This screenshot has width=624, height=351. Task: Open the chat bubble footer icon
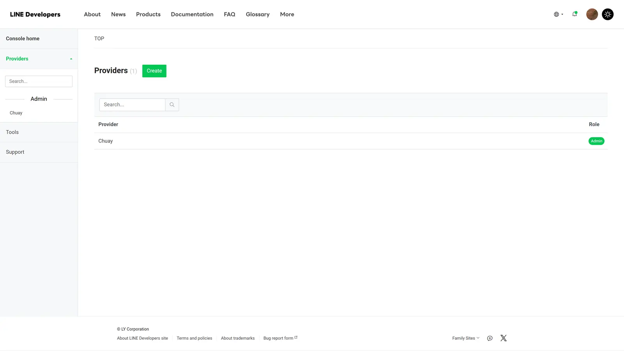pos(490,338)
